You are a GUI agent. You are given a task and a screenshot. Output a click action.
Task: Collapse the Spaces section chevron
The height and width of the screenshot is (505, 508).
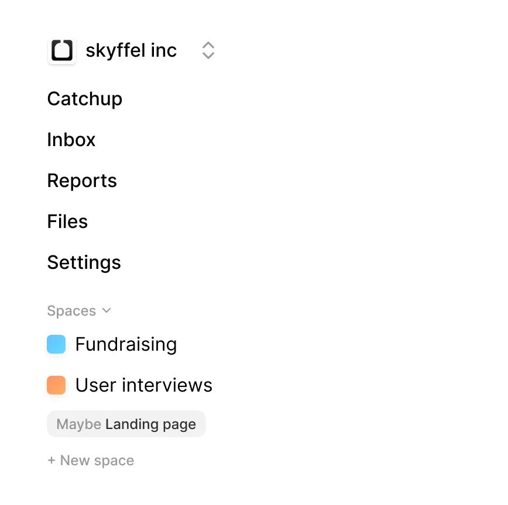107,310
